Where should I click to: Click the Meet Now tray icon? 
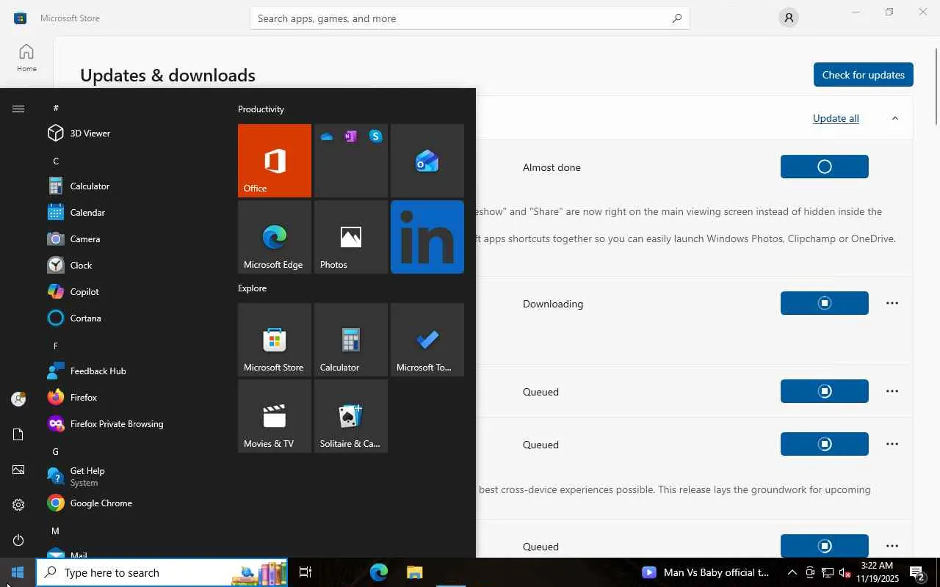[x=810, y=572]
